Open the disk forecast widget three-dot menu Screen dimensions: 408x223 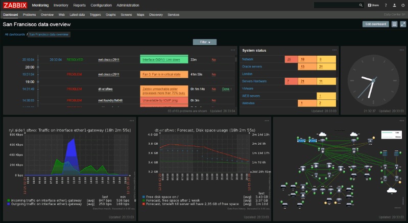[x=267, y=121]
